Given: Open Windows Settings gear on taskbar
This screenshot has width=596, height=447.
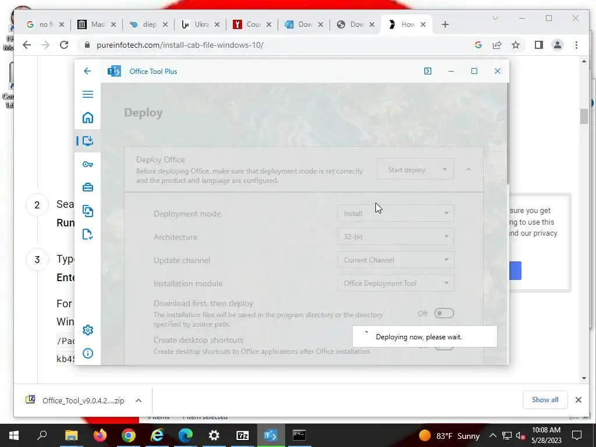Looking at the screenshot, I should [x=214, y=435].
